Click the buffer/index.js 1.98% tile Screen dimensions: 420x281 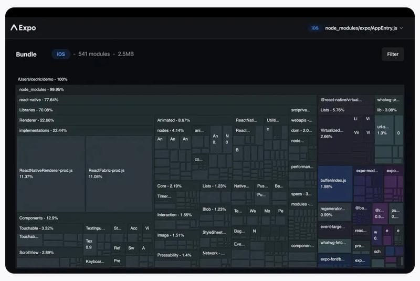pyautogui.click(x=335, y=183)
